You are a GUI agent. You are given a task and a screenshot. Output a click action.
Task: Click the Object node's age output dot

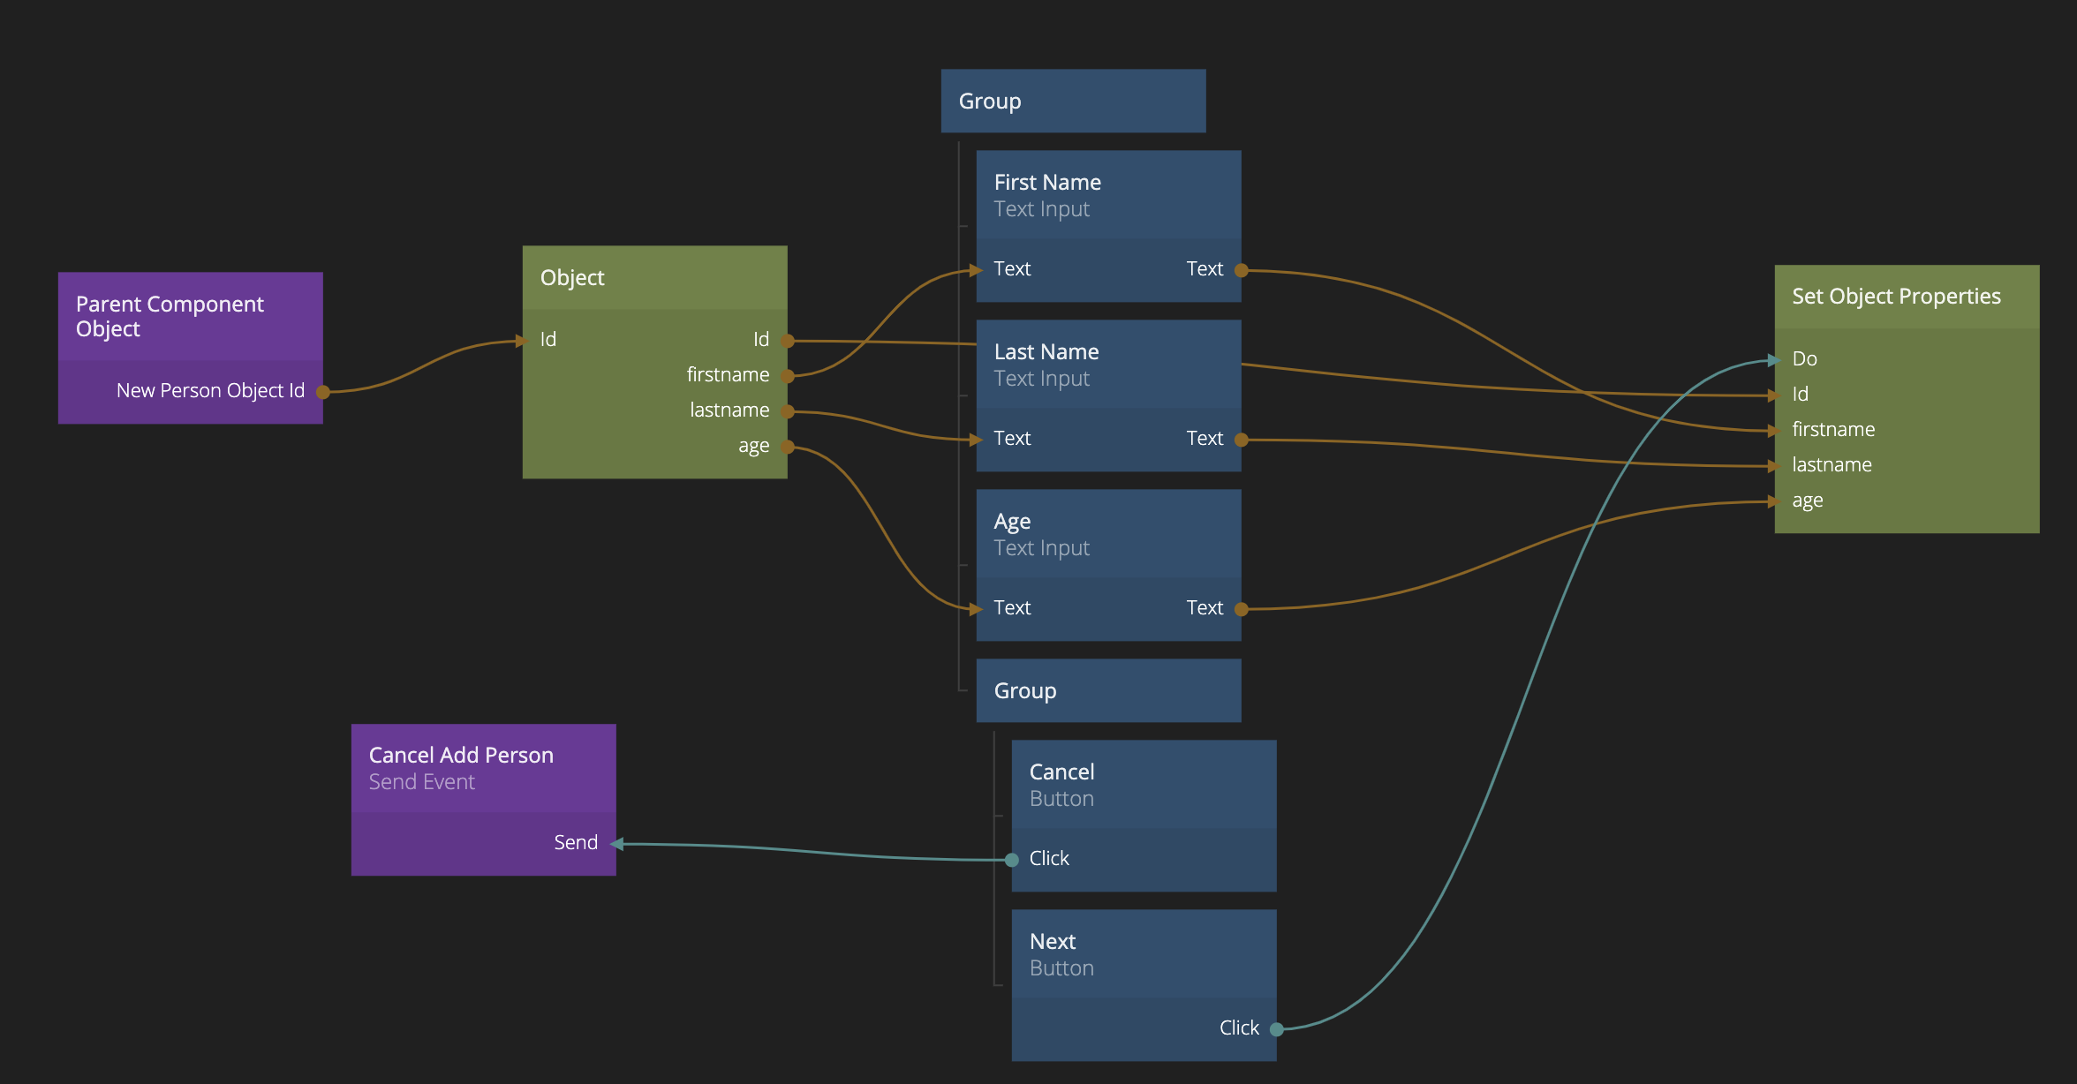tap(788, 447)
